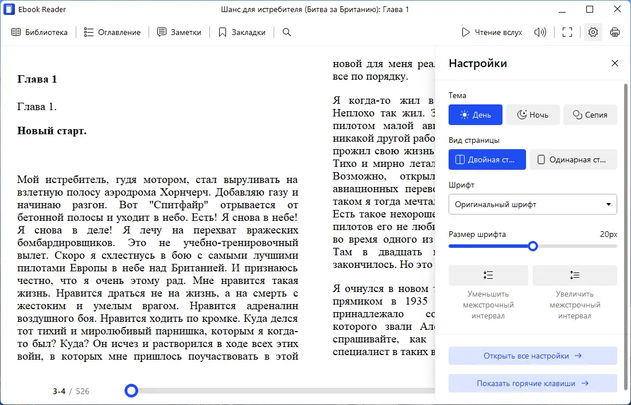Screen dimensions: 631x405
Task: Open the Оглавление (table of contents)
Action: click(x=112, y=32)
